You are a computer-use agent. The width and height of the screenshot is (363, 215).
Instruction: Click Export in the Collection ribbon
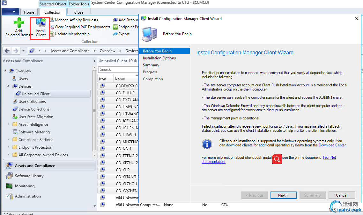tap(124, 34)
